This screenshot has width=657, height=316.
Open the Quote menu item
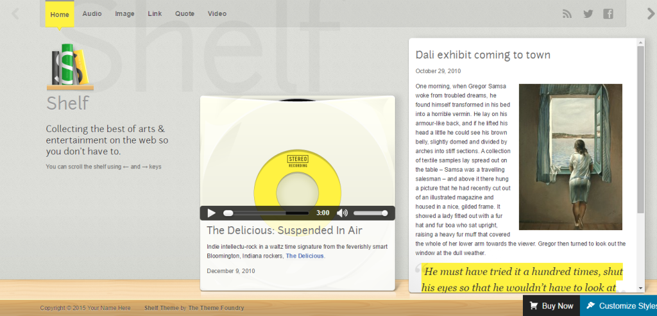coord(185,14)
